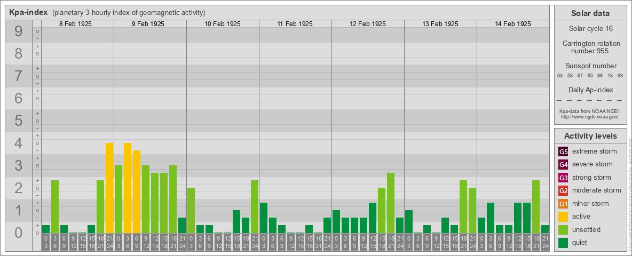Click the sunspot value 88

[x=600, y=76]
